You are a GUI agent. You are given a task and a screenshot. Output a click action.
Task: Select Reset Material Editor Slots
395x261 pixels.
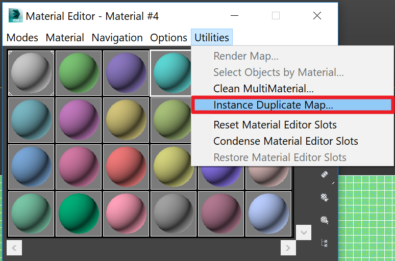point(275,125)
